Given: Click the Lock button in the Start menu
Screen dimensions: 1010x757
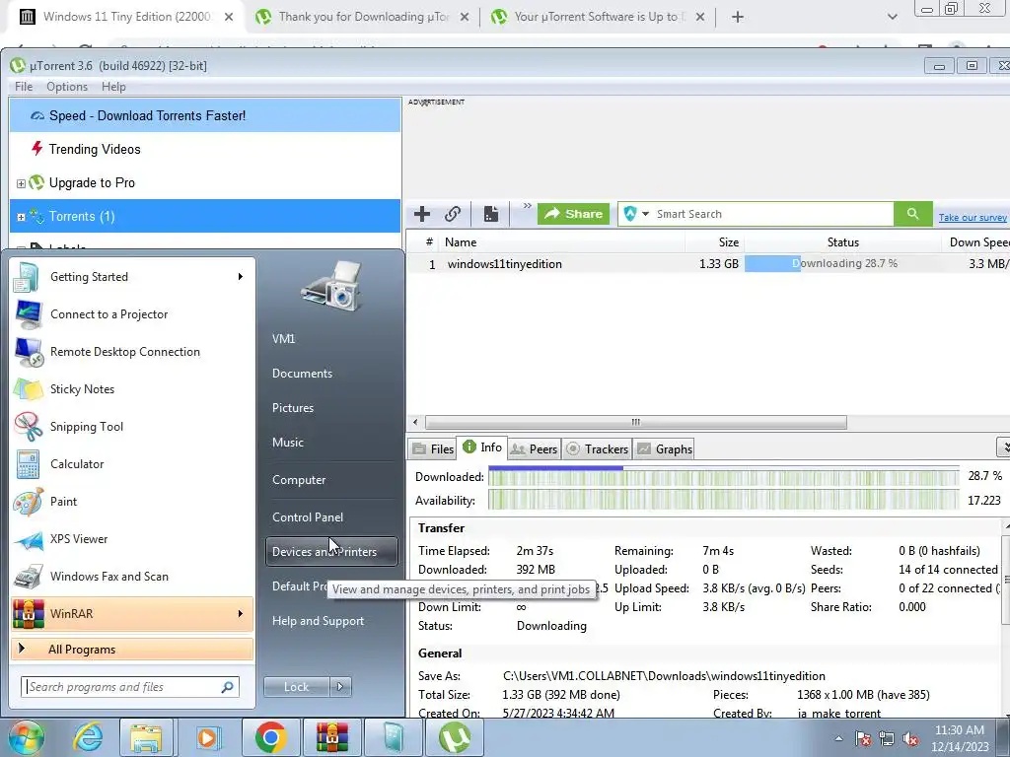Looking at the screenshot, I should pyautogui.click(x=296, y=687).
